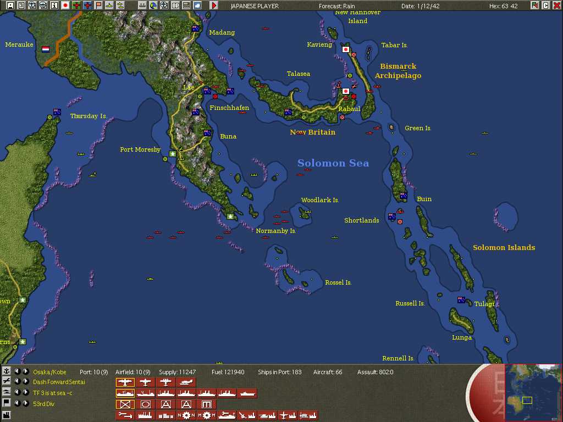563x422 pixels.
Task: Toggle the tank vehicle factory filter button
Action: pyautogui.click(x=268, y=415)
